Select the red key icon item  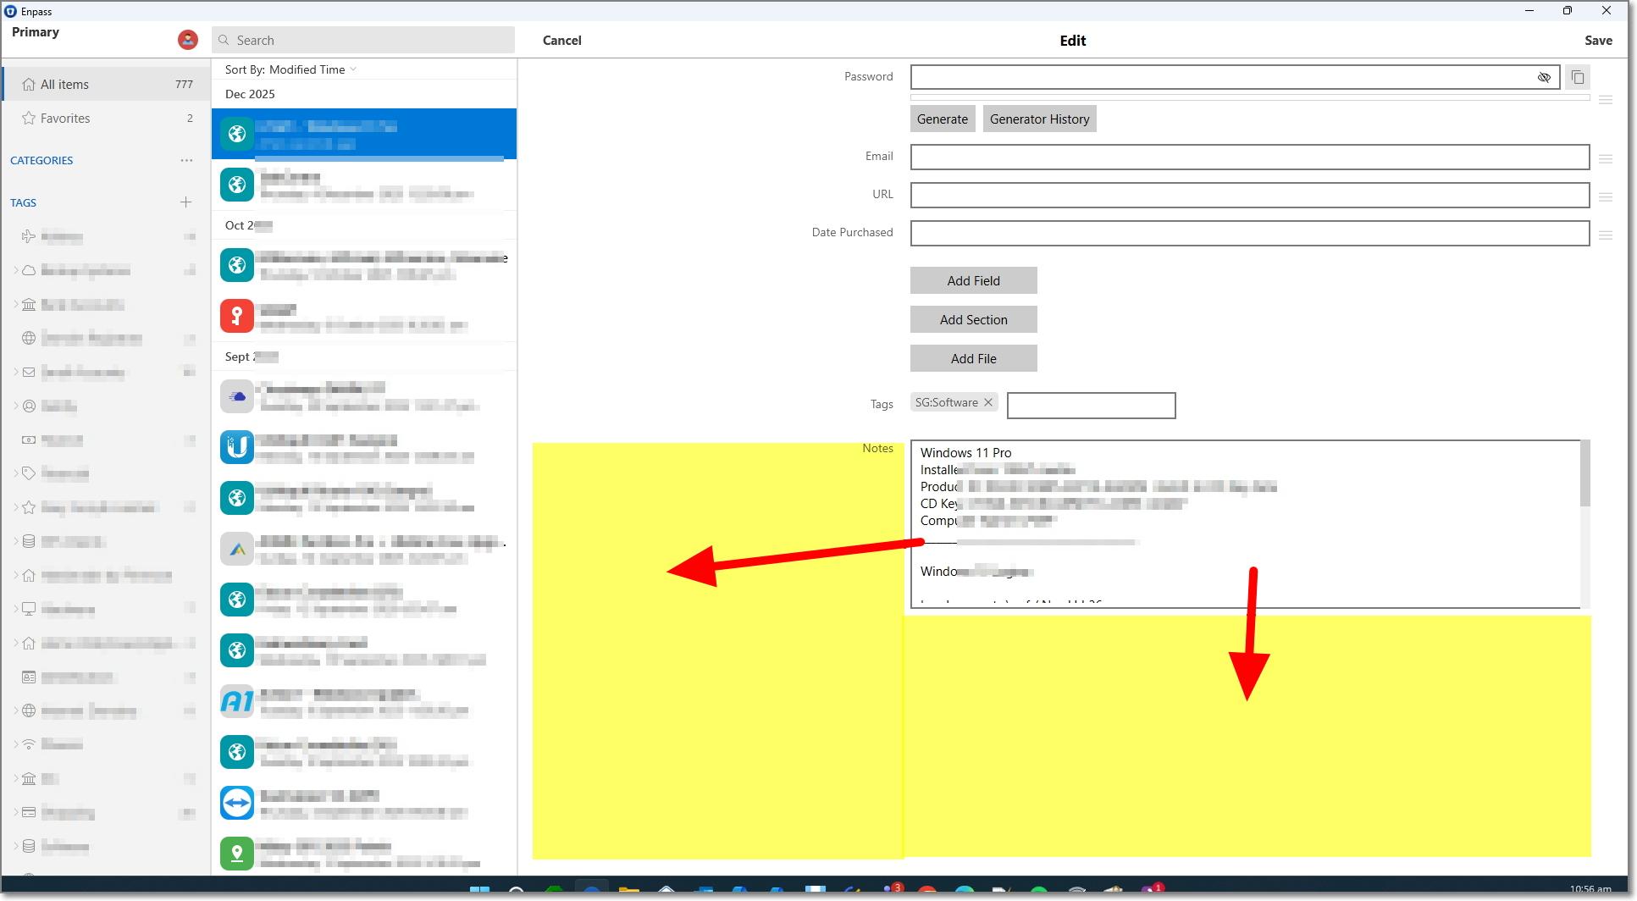coord(237,316)
